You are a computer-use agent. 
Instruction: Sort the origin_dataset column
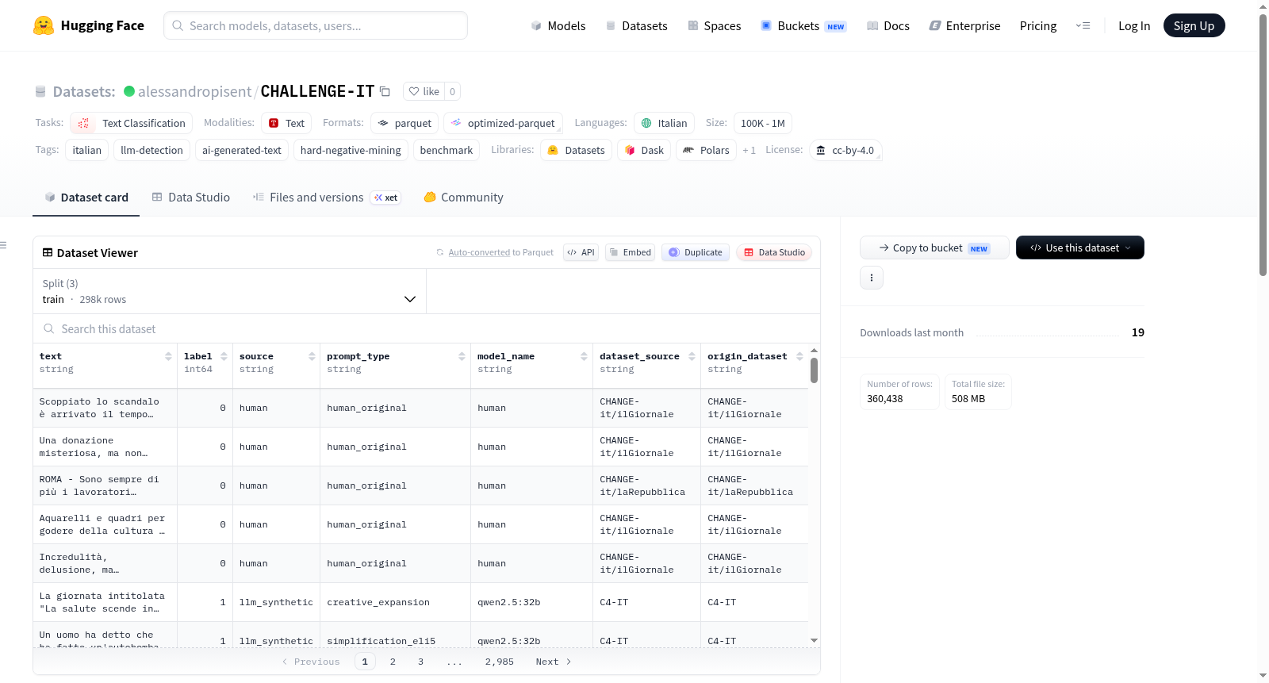click(800, 357)
